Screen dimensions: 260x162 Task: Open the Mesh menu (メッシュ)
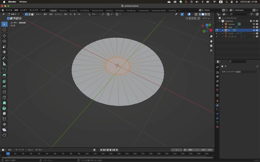[x=58, y=14]
